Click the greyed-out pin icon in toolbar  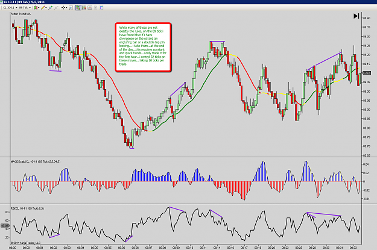tap(56, 8)
